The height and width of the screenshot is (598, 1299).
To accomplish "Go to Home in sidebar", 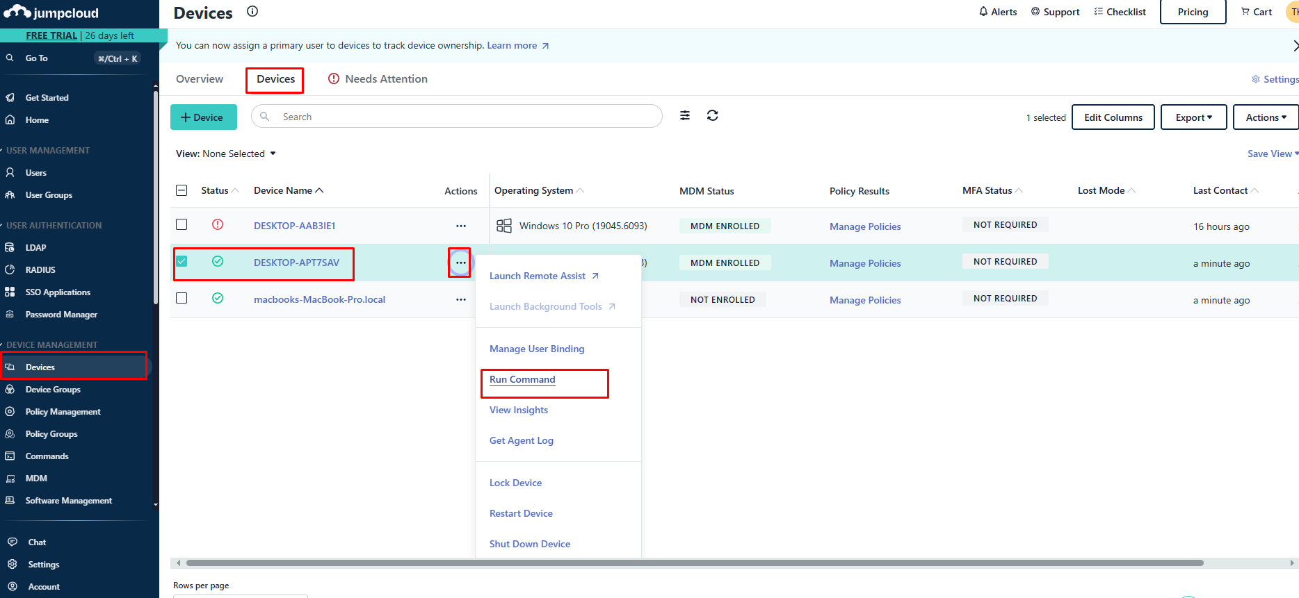I will (x=37, y=120).
